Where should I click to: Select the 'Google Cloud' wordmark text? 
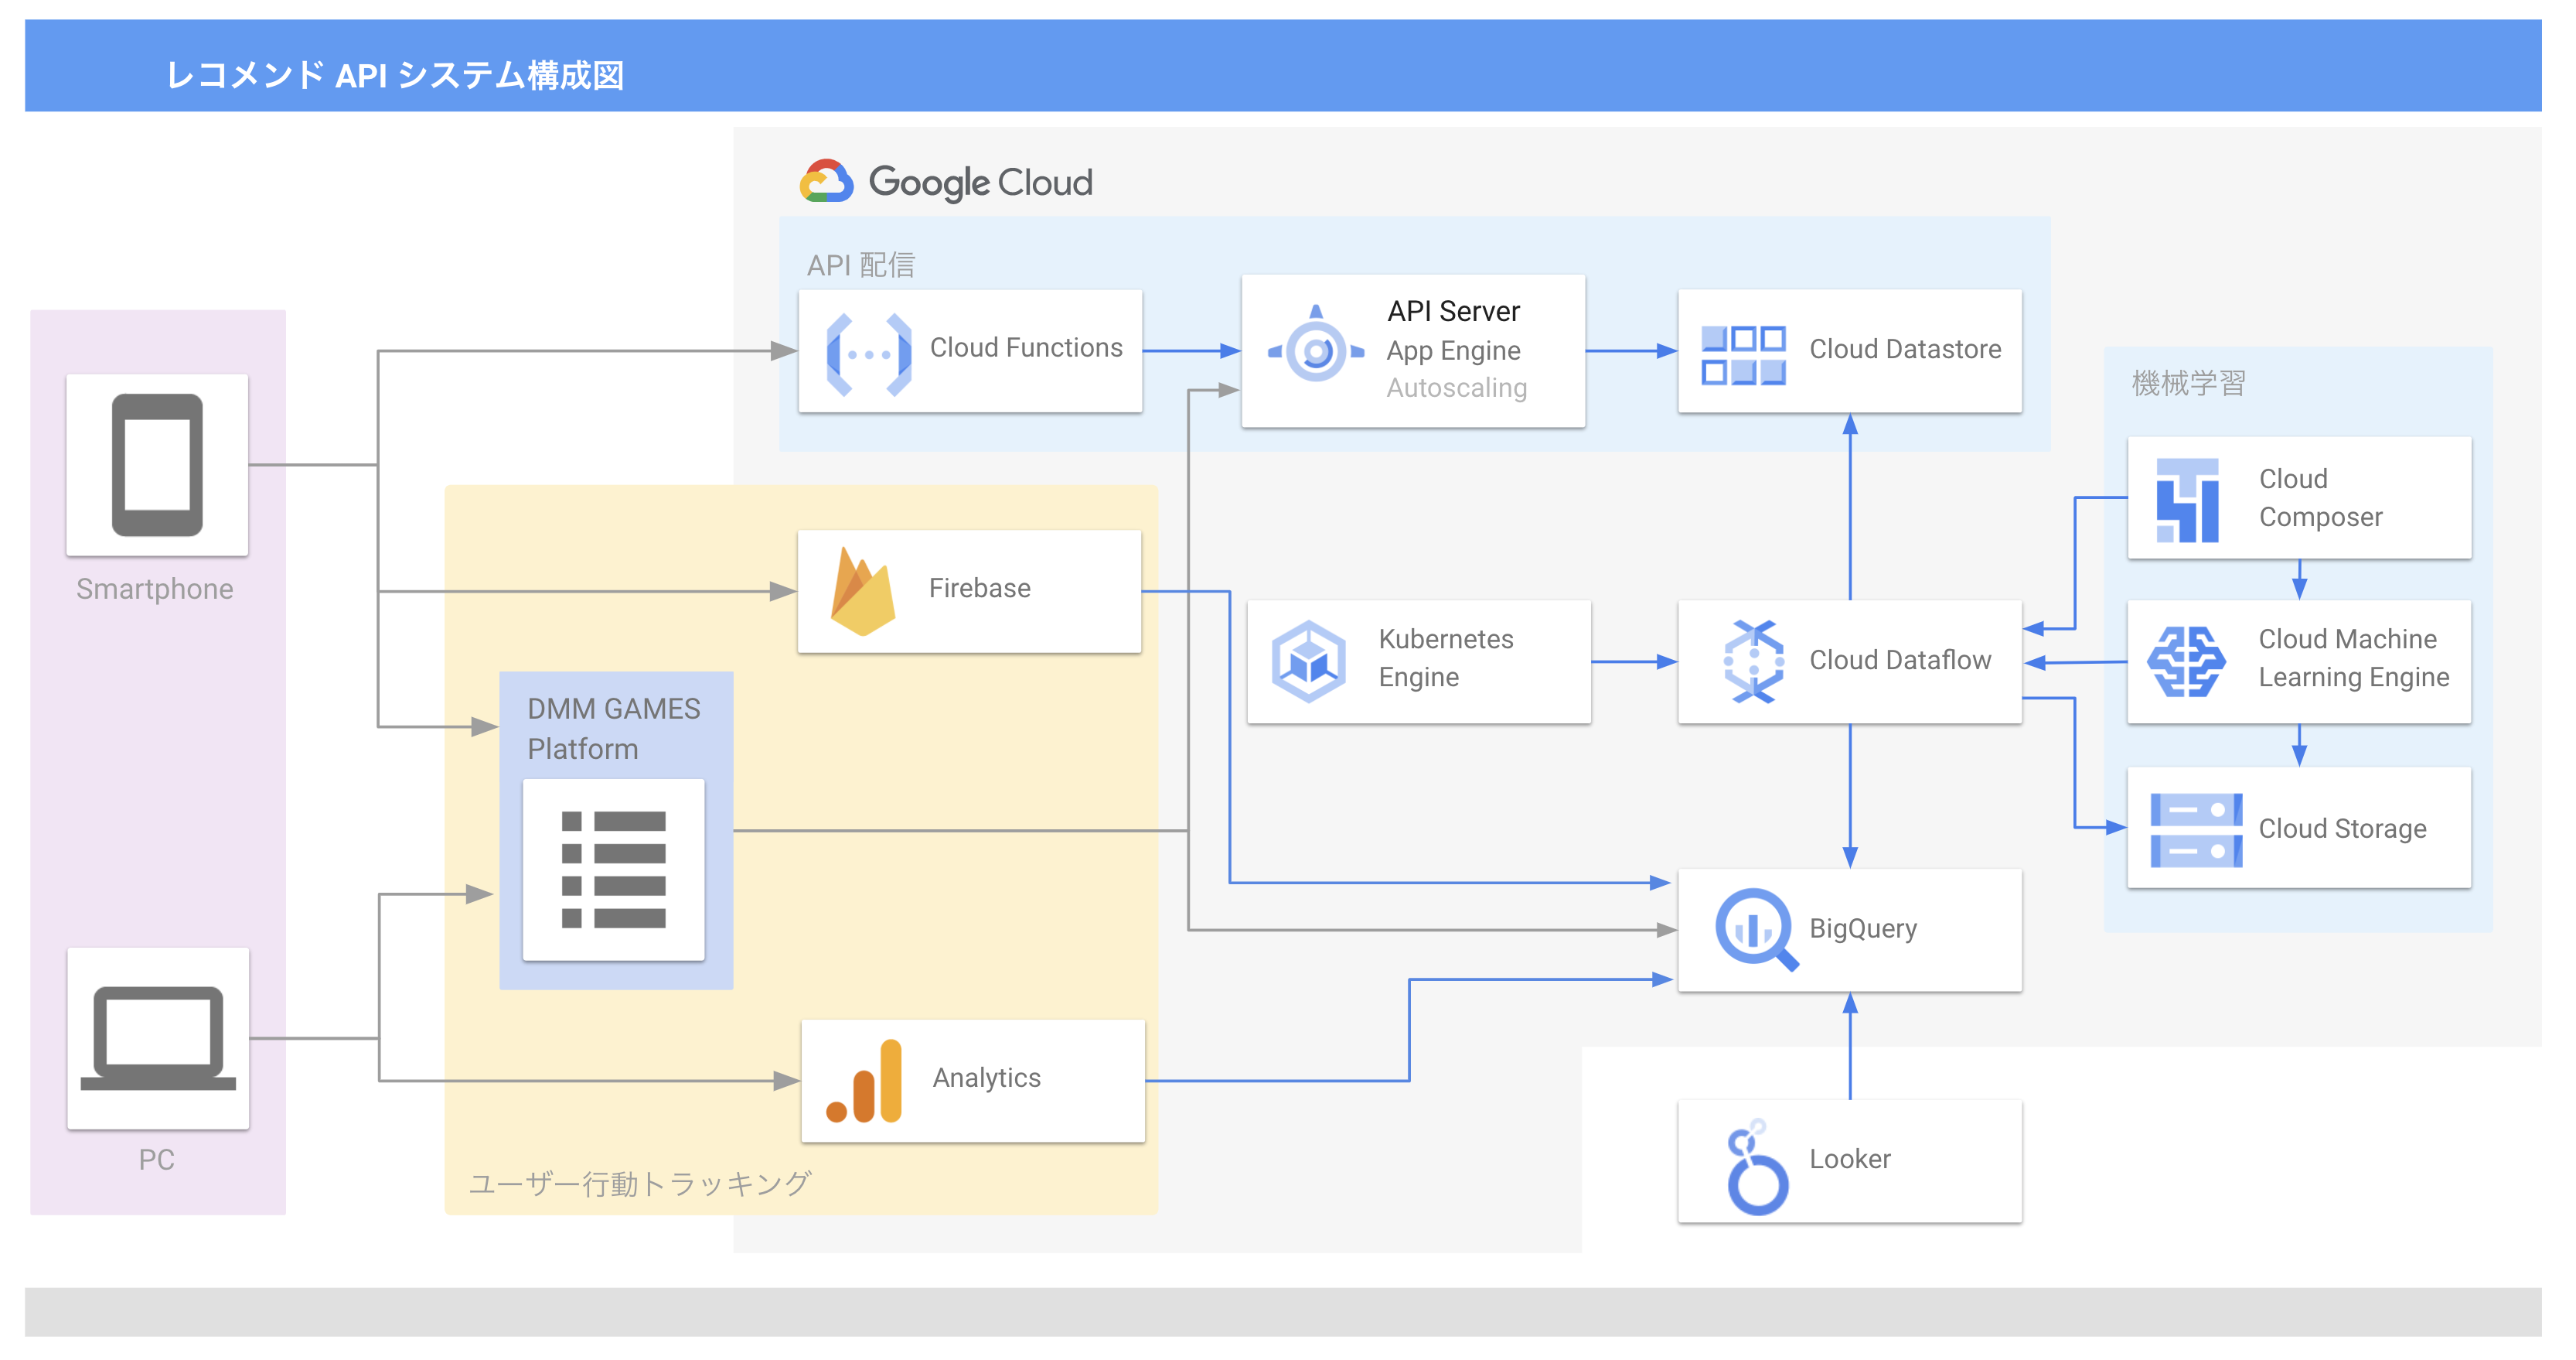pyautogui.click(x=980, y=182)
